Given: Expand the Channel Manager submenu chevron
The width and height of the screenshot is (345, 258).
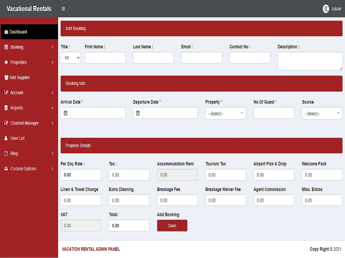Looking at the screenshot, I should click(x=52, y=123).
